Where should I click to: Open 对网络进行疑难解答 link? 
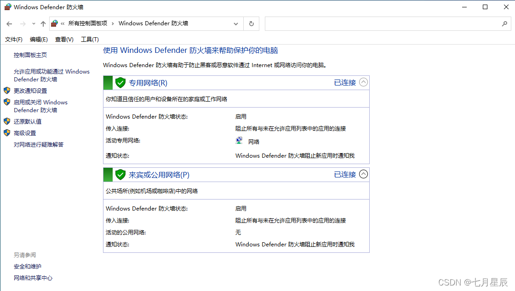(x=39, y=144)
